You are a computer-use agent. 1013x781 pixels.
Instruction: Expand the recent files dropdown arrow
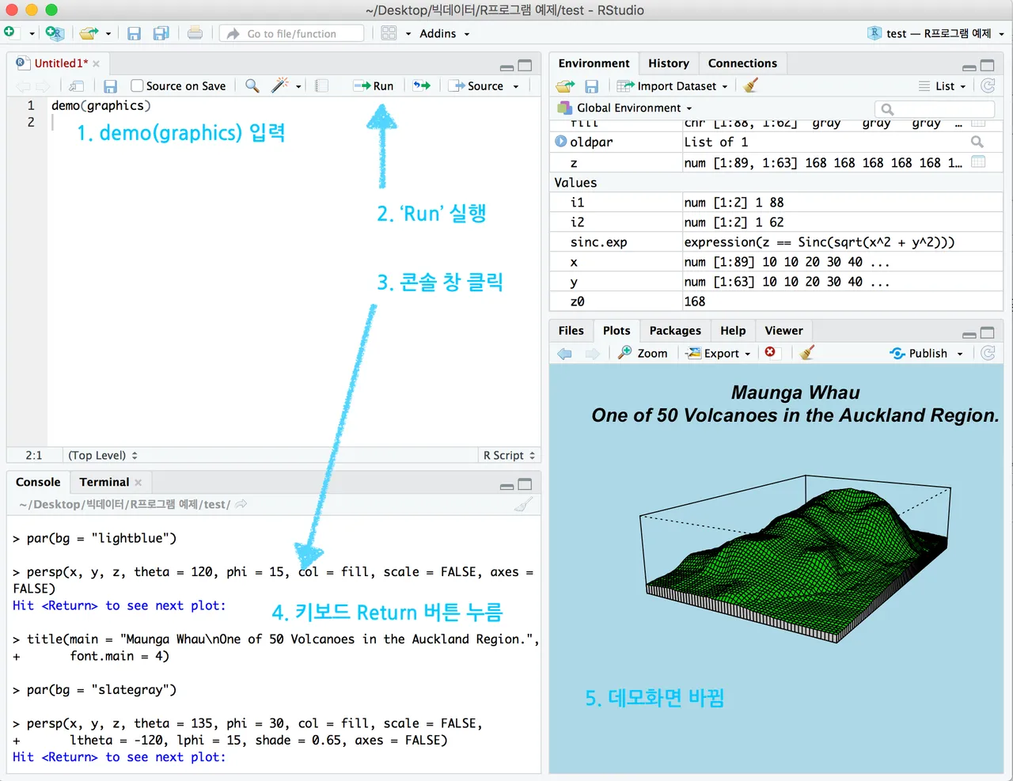click(x=108, y=34)
